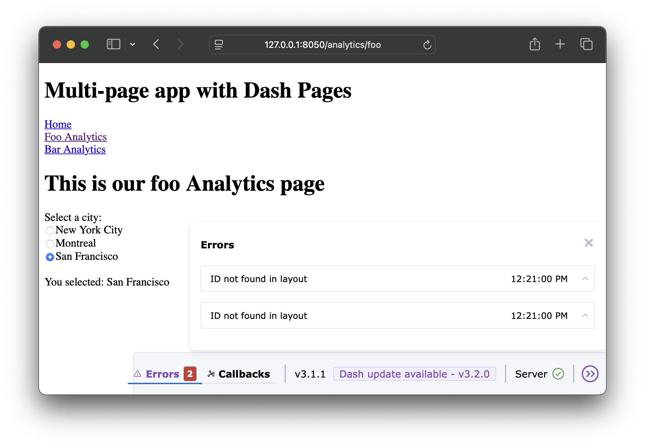Click the green fullscreen window button
Image resolution: width=645 pixels, height=446 pixels.
pyautogui.click(x=85, y=44)
